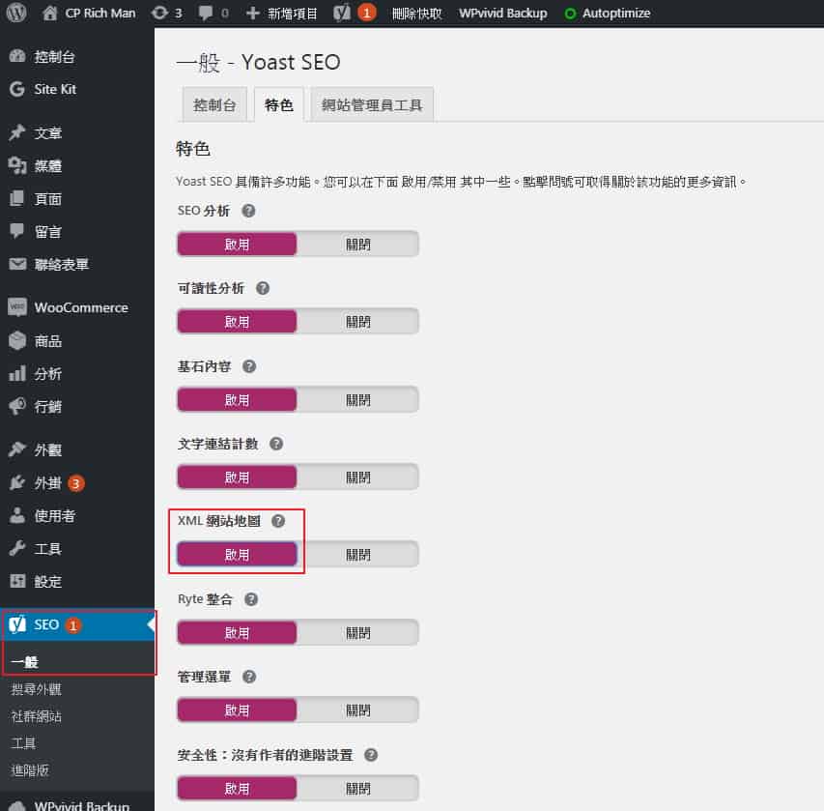
Task: Open 文章 pin icon in sidebar
Action: (x=17, y=132)
